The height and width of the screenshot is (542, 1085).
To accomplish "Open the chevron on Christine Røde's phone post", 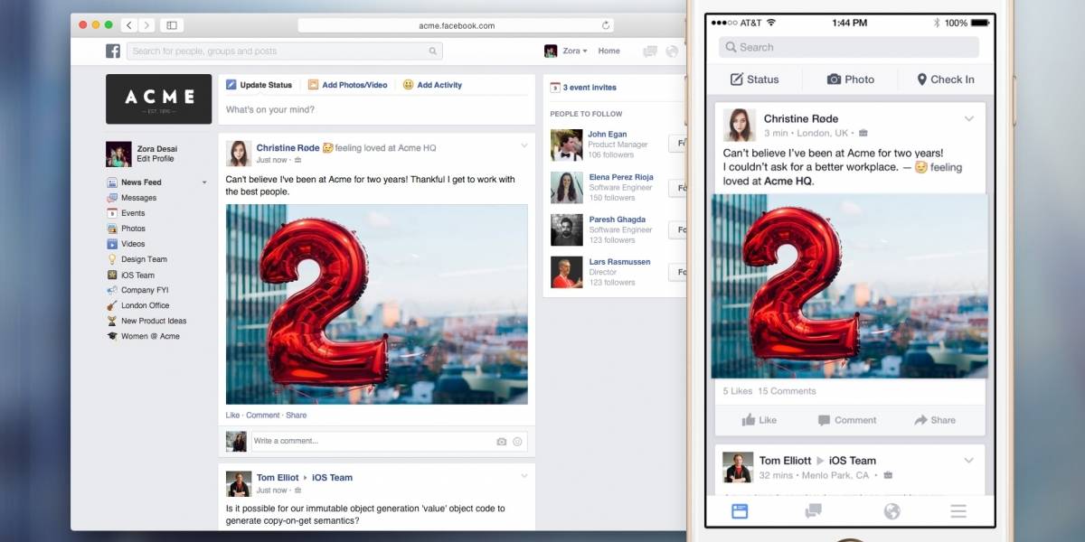I will [969, 119].
